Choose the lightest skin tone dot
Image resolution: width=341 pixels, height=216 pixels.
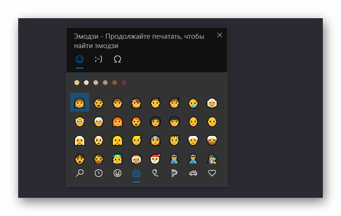coord(86,82)
